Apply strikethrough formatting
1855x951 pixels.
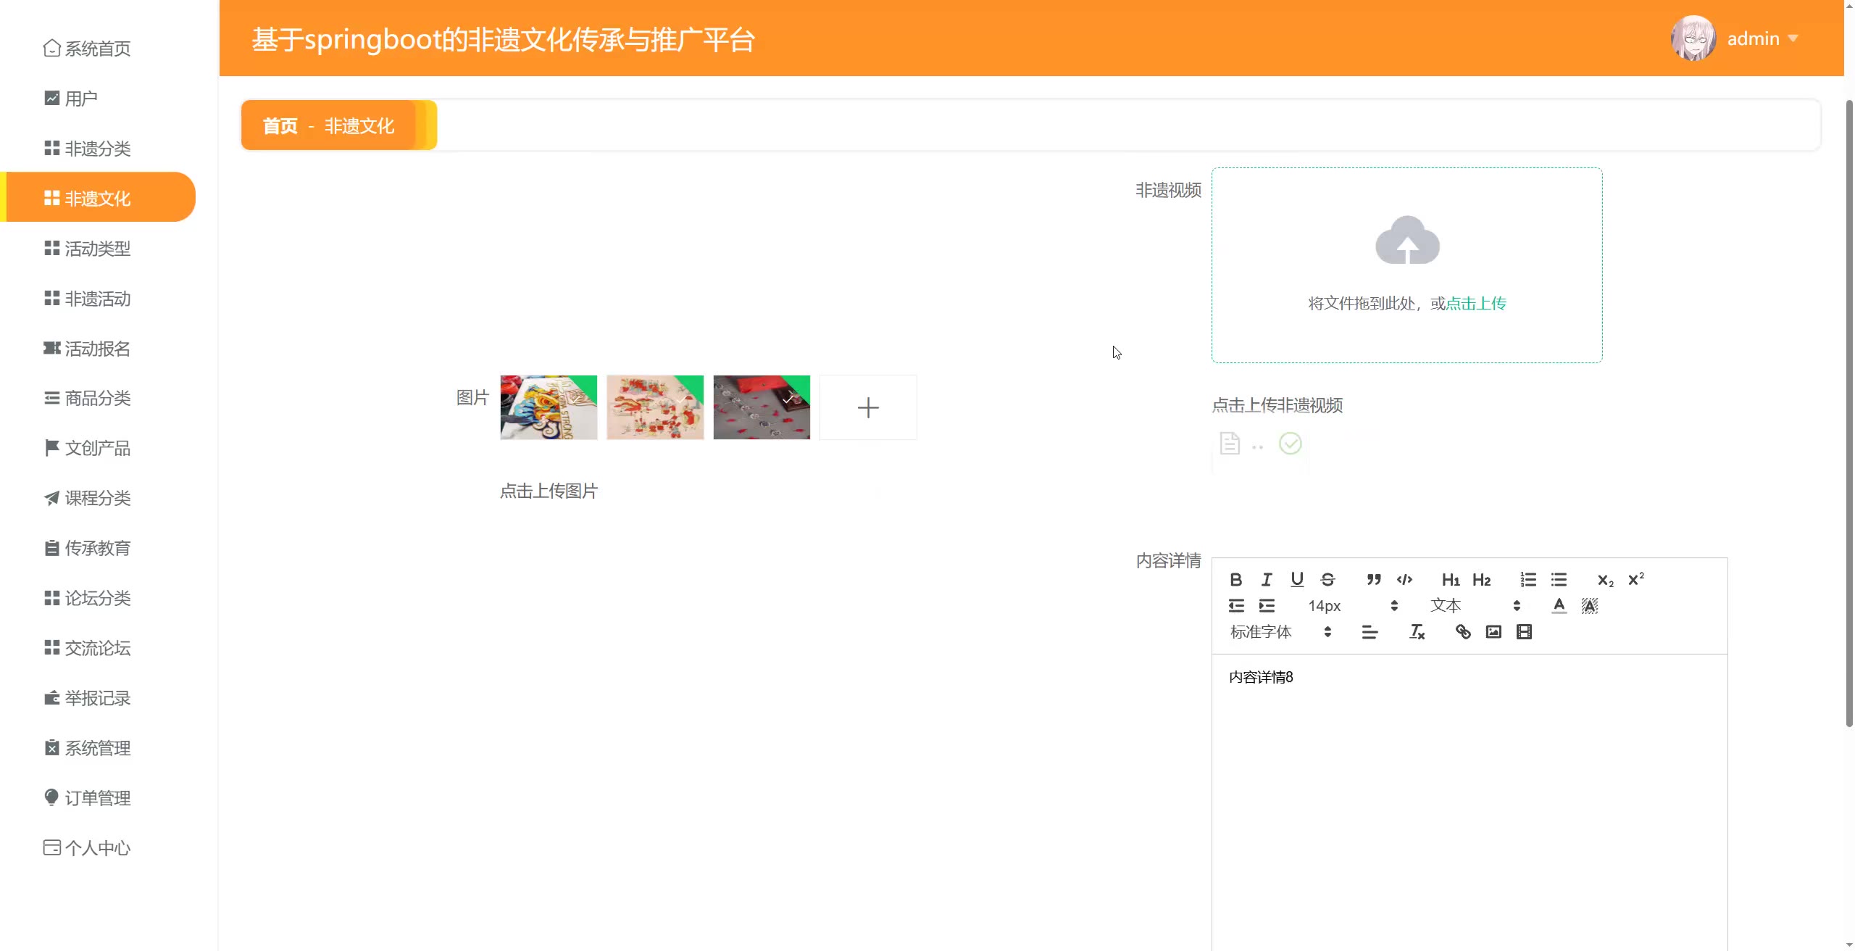click(1327, 579)
